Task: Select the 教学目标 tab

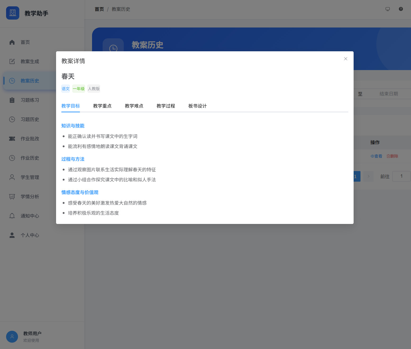Action: coord(70,106)
